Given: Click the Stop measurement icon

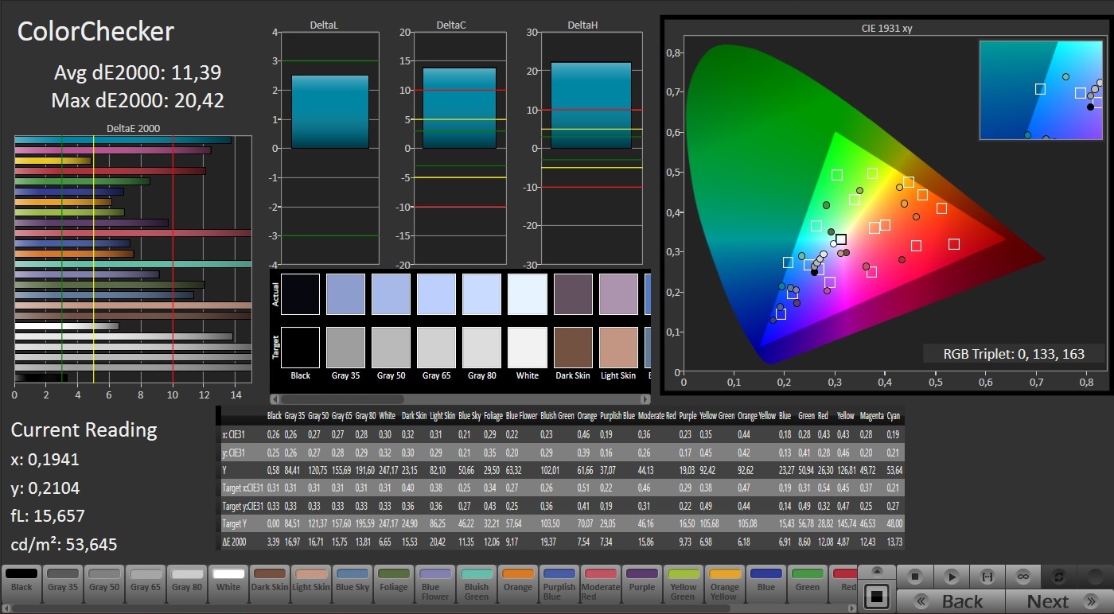Looking at the screenshot, I should coord(915,577).
